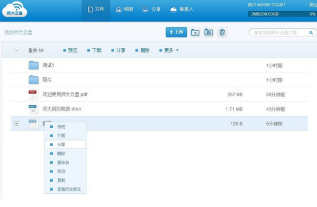
Task: Click the 上传 upload button
Action: coord(177,32)
